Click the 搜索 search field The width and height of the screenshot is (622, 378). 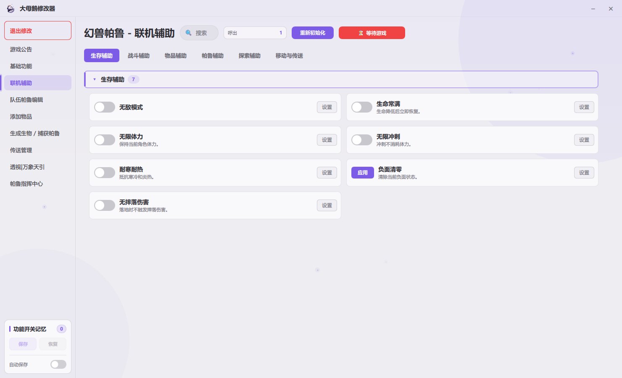click(x=199, y=33)
